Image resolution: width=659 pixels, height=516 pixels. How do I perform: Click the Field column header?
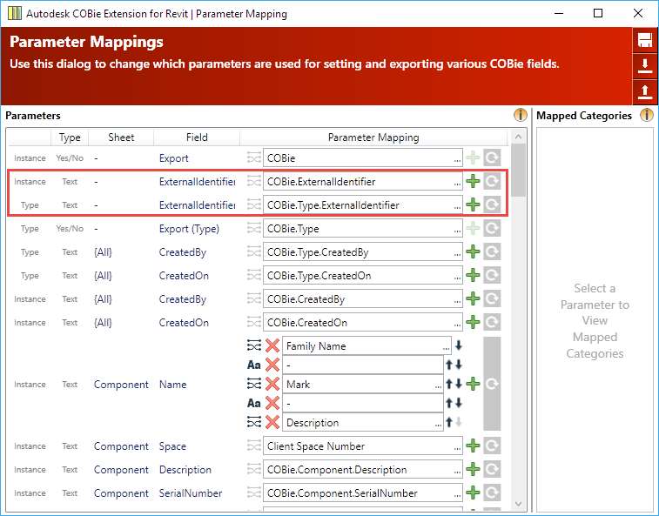pyautogui.click(x=197, y=137)
